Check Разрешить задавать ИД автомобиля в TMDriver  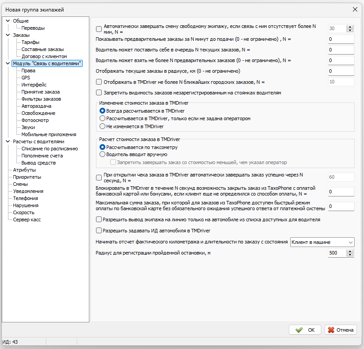click(99, 231)
